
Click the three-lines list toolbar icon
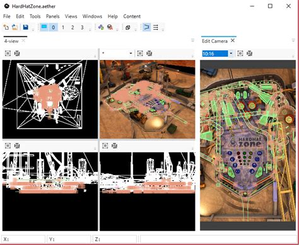(156, 27)
